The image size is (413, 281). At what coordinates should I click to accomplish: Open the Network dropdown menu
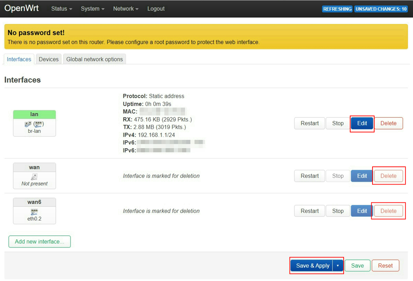[x=125, y=8]
